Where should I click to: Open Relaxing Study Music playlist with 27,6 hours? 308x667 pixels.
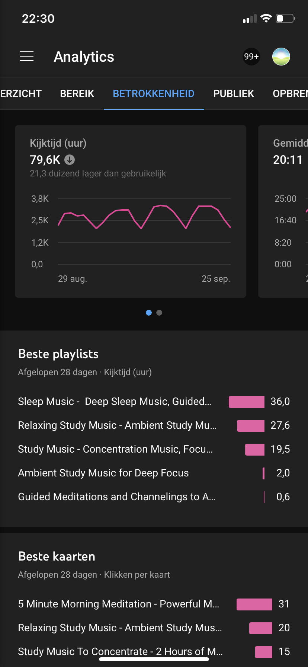pyautogui.click(x=117, y=425)
